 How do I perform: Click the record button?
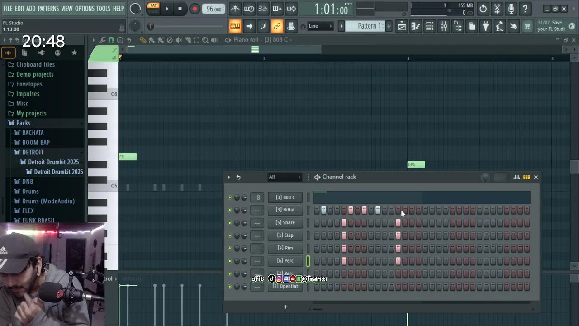(x=195, y=9)
